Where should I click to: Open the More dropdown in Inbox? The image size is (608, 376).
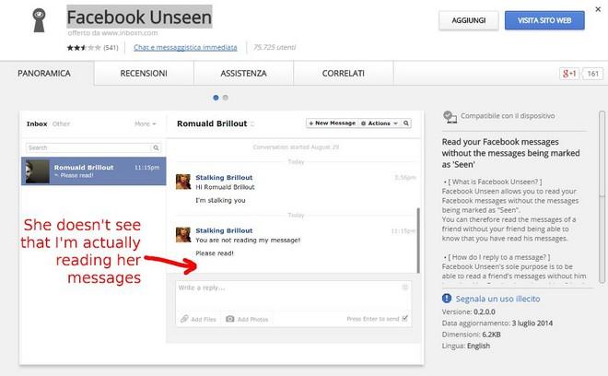pos(145,123)
